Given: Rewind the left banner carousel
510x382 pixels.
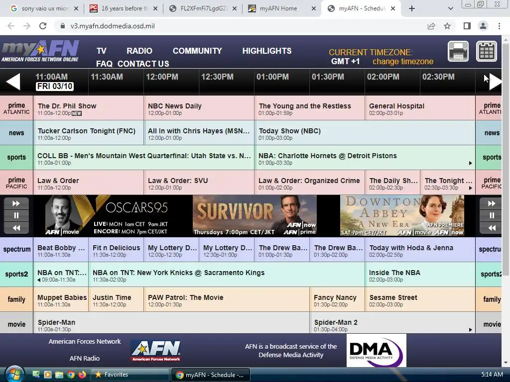Looking at the screenshot, I should (x=16, y=228).
